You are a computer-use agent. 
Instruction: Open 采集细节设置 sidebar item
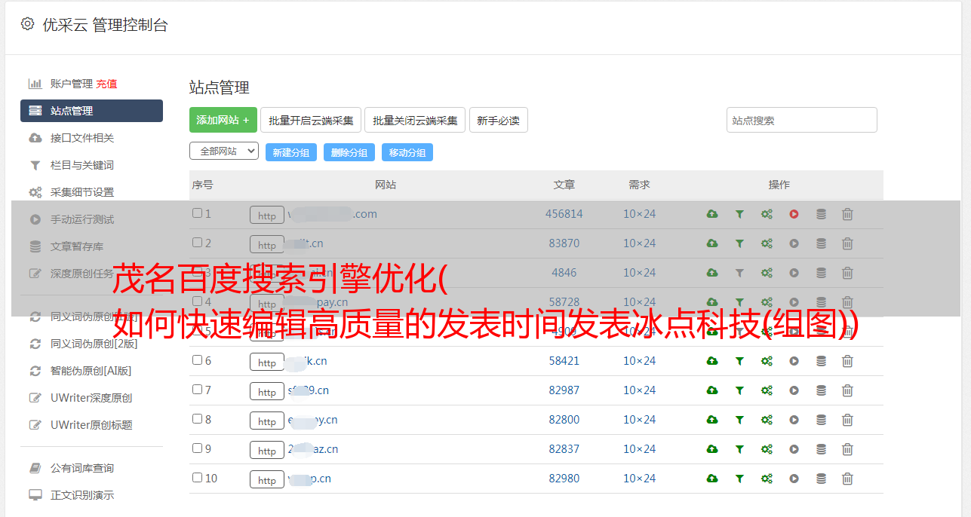coord(81,192)
